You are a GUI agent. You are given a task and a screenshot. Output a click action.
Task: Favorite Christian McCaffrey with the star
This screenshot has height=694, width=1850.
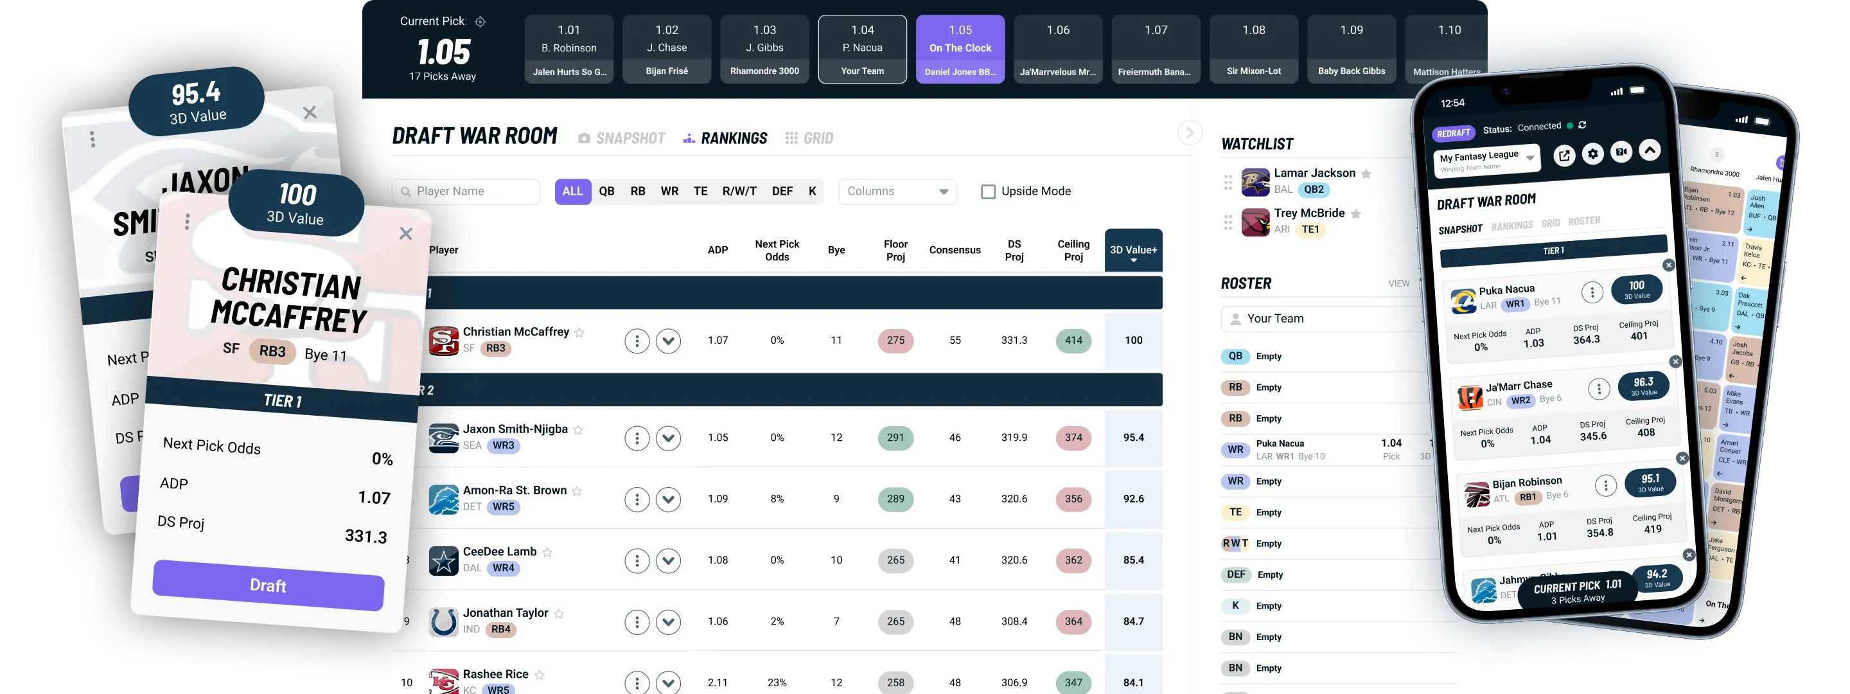point(579,332)
